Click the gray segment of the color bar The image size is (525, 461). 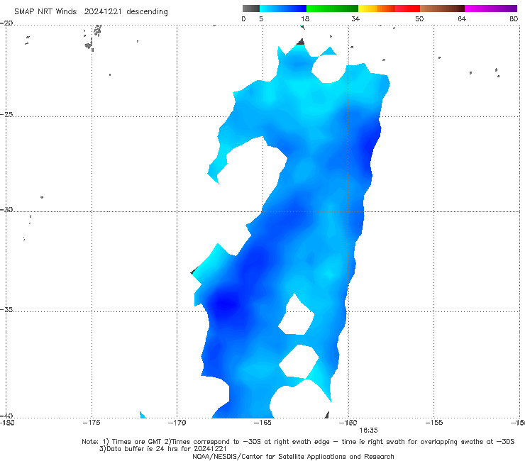click(250, 9)
